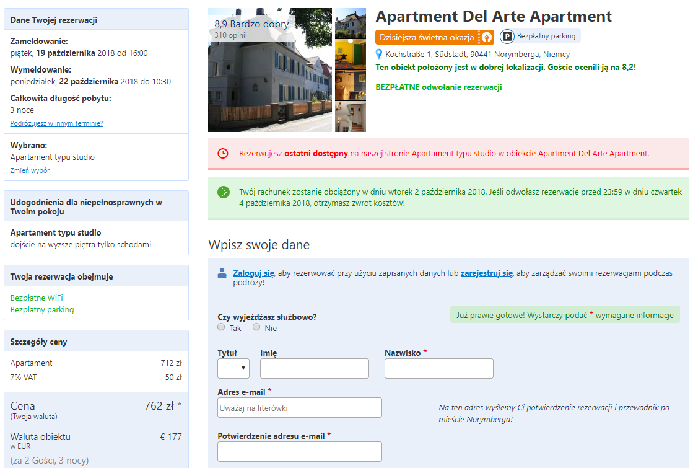The image size is (693, 468).
Task: Click the parking P icon
Action: point(507,37)
